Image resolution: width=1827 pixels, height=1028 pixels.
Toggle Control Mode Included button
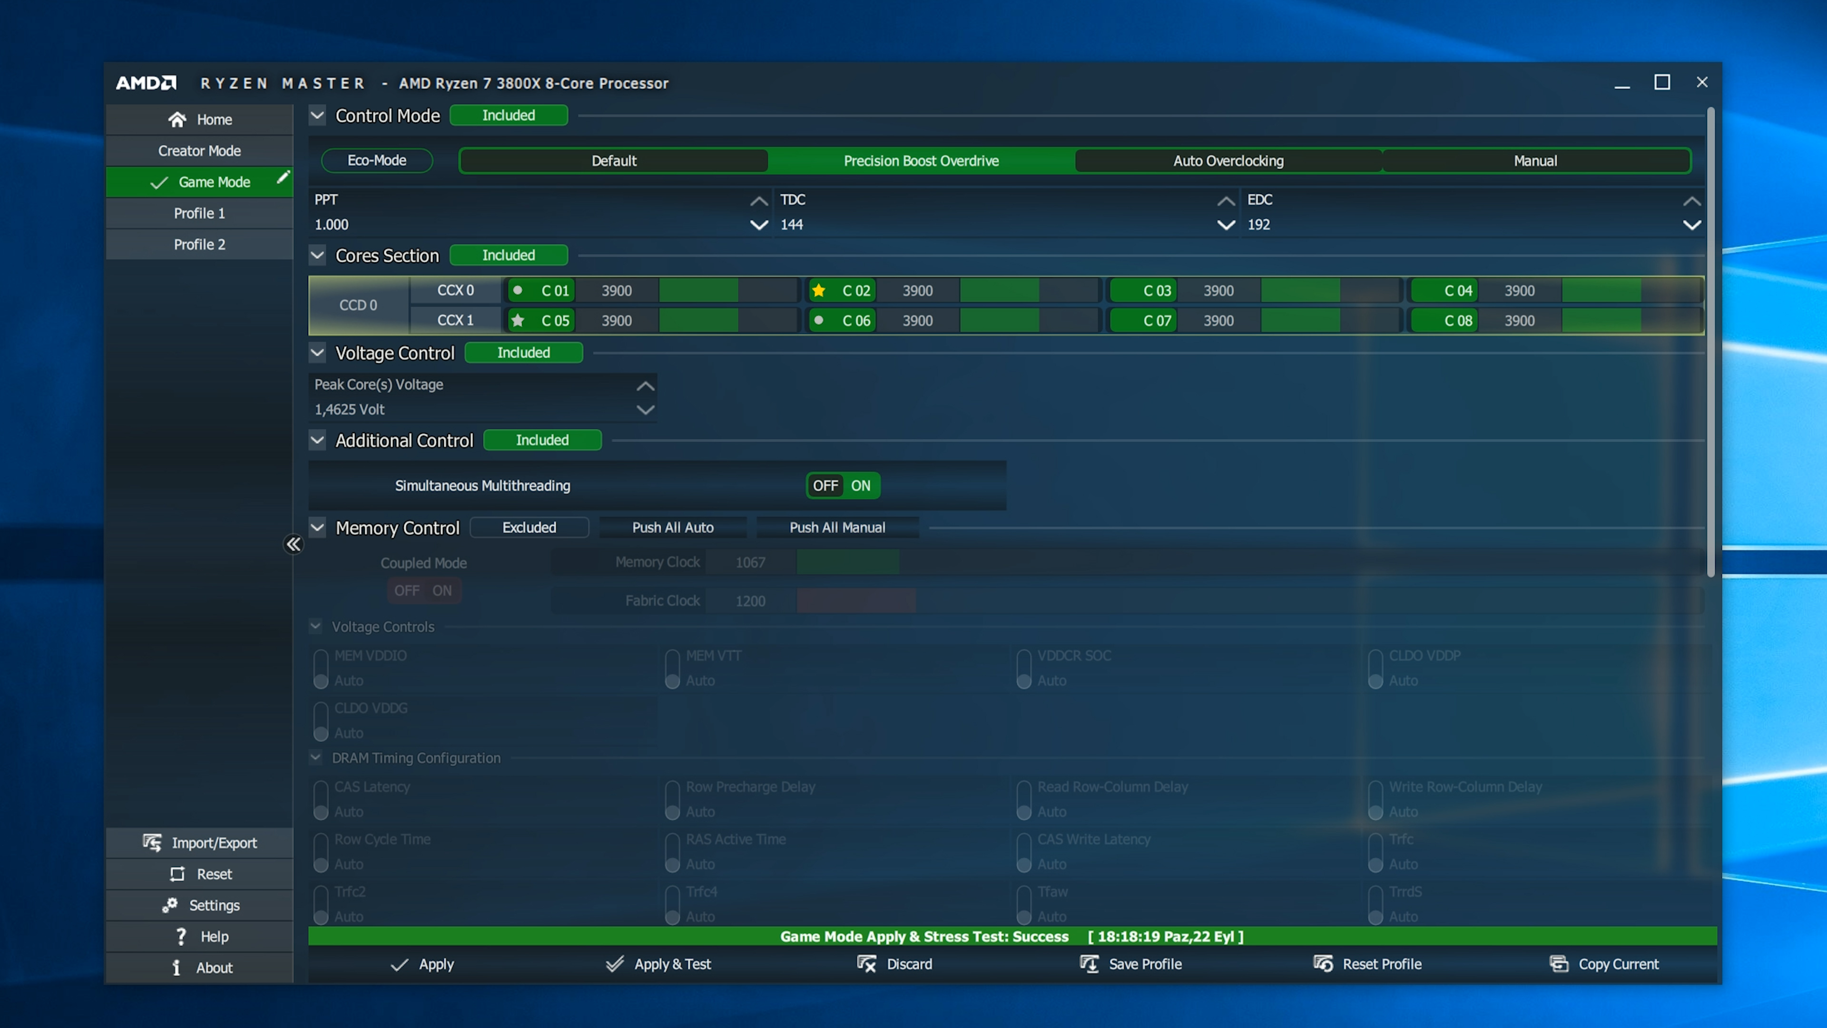click(x=509, y=115)
